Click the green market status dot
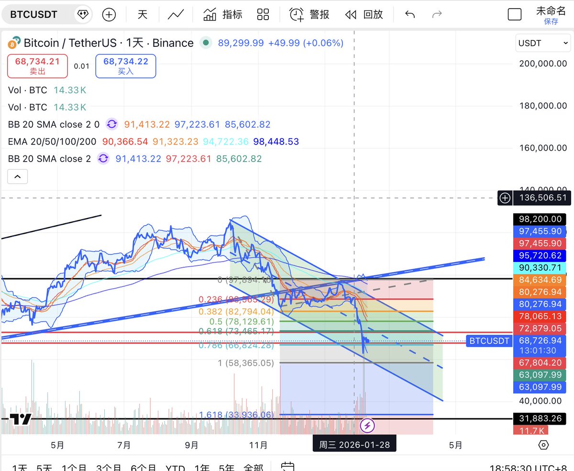Screen dimensions: 574x471 pos(206,43)
